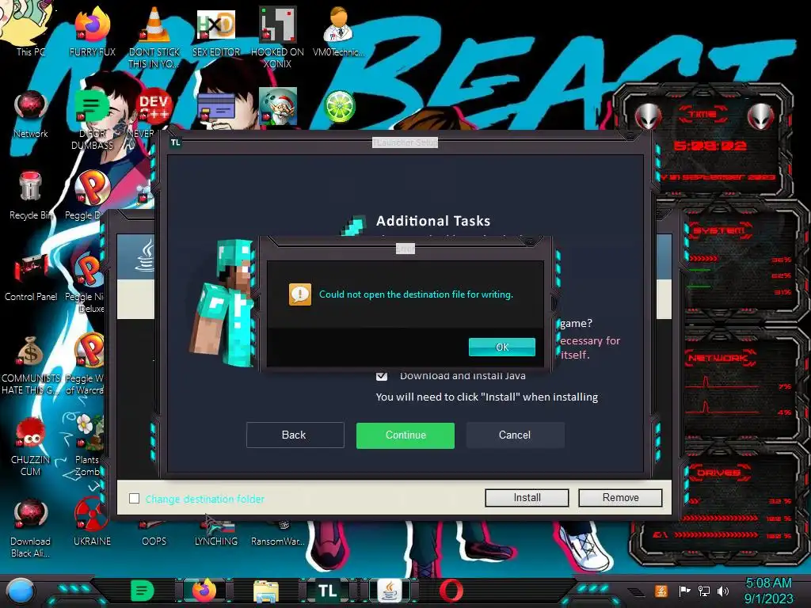The image size is (811, 608).
Task: Click Remove in the Java installer window
Action: pyautogui.click(x=621, y=497)
